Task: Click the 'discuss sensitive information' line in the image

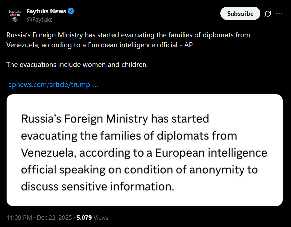Action: (x=97, y=186)
